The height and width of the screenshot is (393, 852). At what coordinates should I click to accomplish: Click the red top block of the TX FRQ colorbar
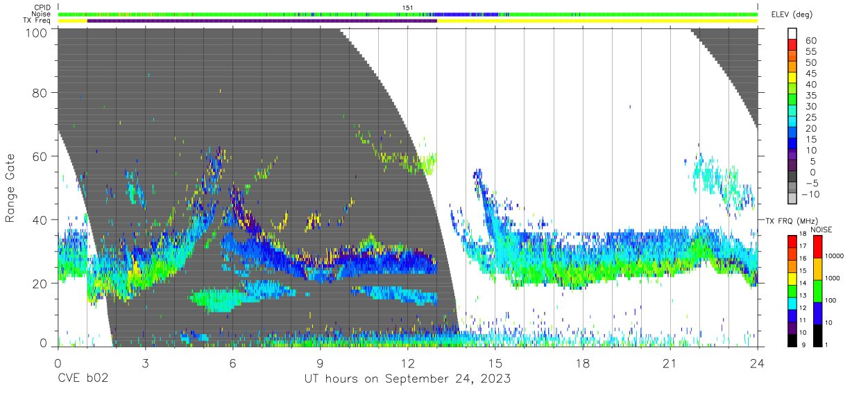click(x=792, y=241)
